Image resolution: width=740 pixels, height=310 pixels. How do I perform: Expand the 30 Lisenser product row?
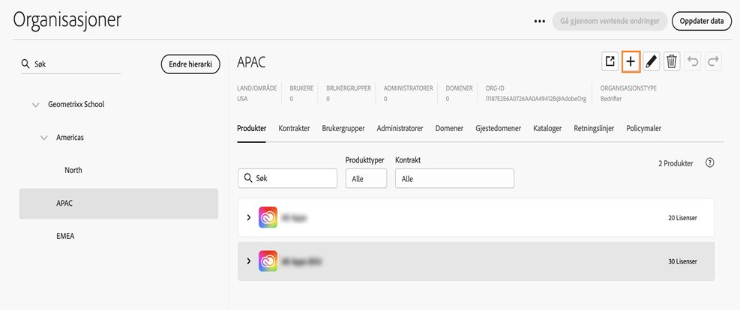[249, 261]
